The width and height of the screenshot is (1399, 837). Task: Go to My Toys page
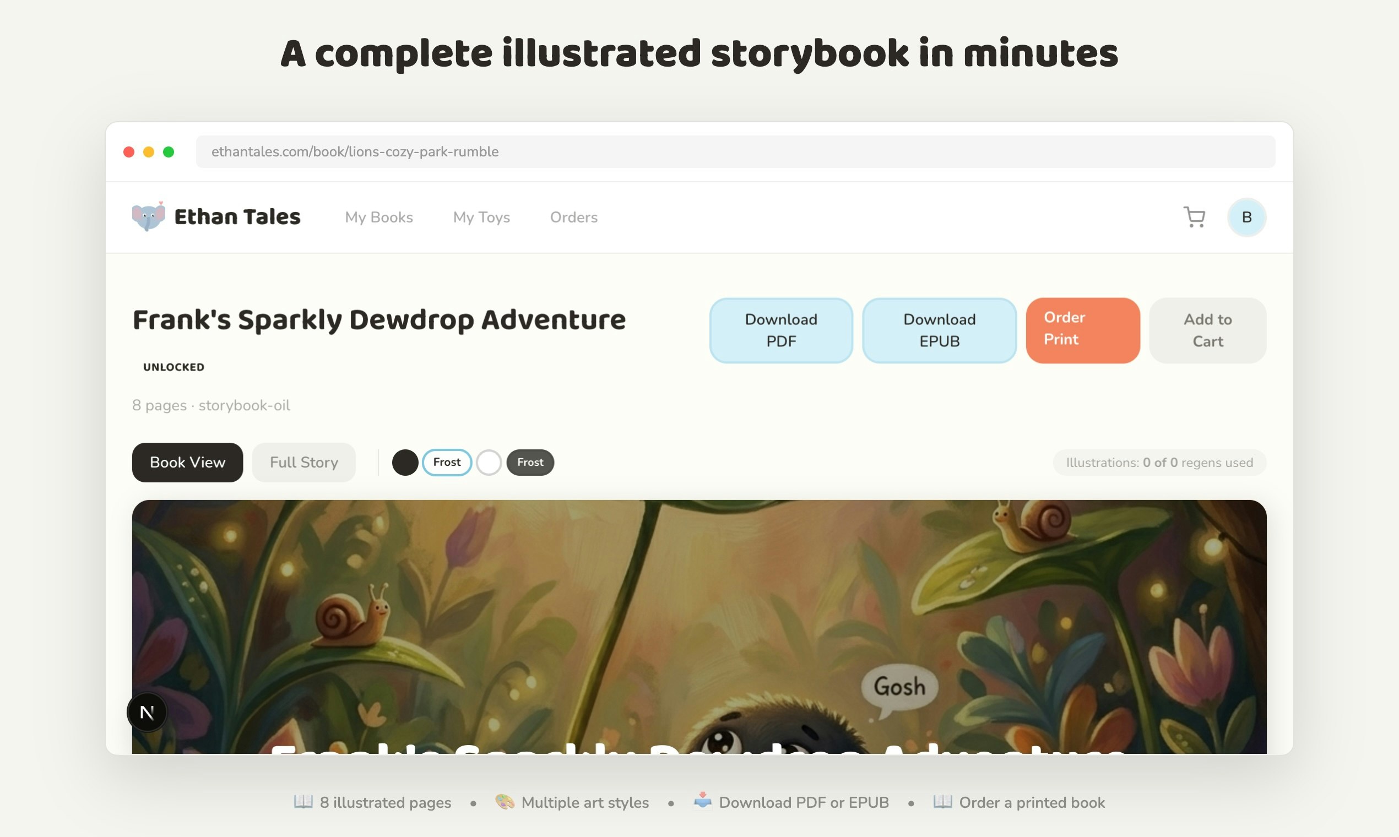click(x=481, y=217)
